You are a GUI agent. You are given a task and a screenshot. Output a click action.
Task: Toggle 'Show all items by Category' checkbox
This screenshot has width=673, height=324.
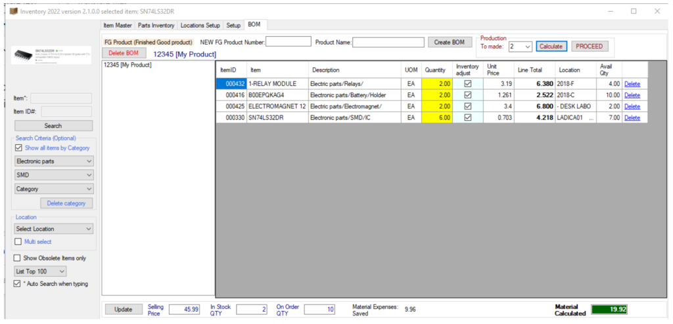point(18,148)
